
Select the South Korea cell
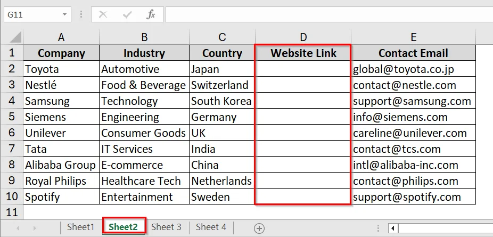coord(222,101)
